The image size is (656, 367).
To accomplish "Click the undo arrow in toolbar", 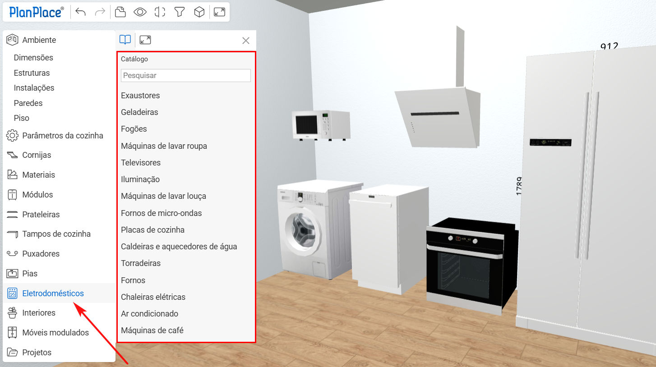I will [81, 12].
